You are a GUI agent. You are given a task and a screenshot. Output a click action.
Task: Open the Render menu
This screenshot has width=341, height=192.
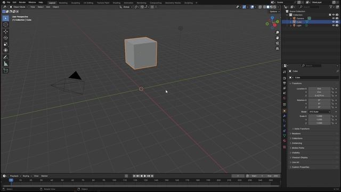(22, 2)
